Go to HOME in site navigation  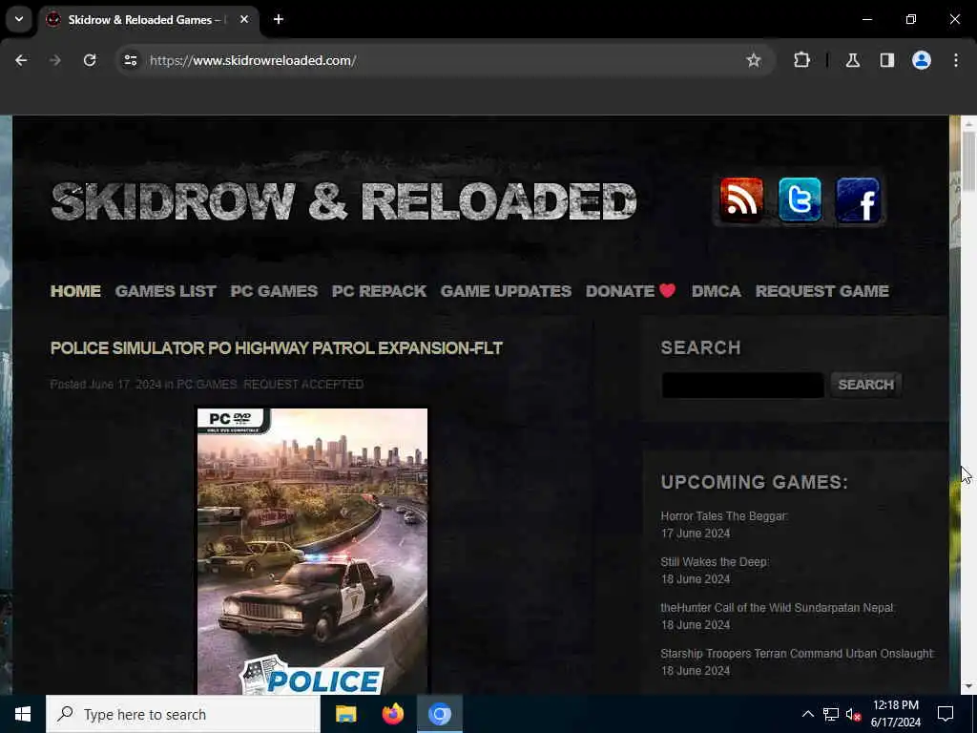[75, 291]
